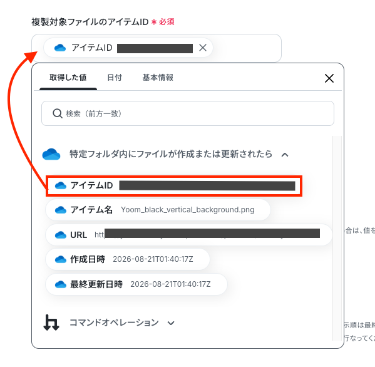Click the magnifier search icon

(x=58, y=113)
